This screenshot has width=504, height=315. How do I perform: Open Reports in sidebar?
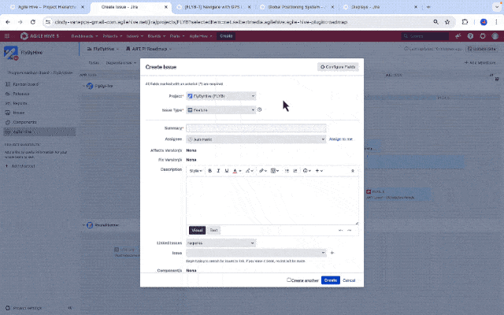(x=20, y=103)
